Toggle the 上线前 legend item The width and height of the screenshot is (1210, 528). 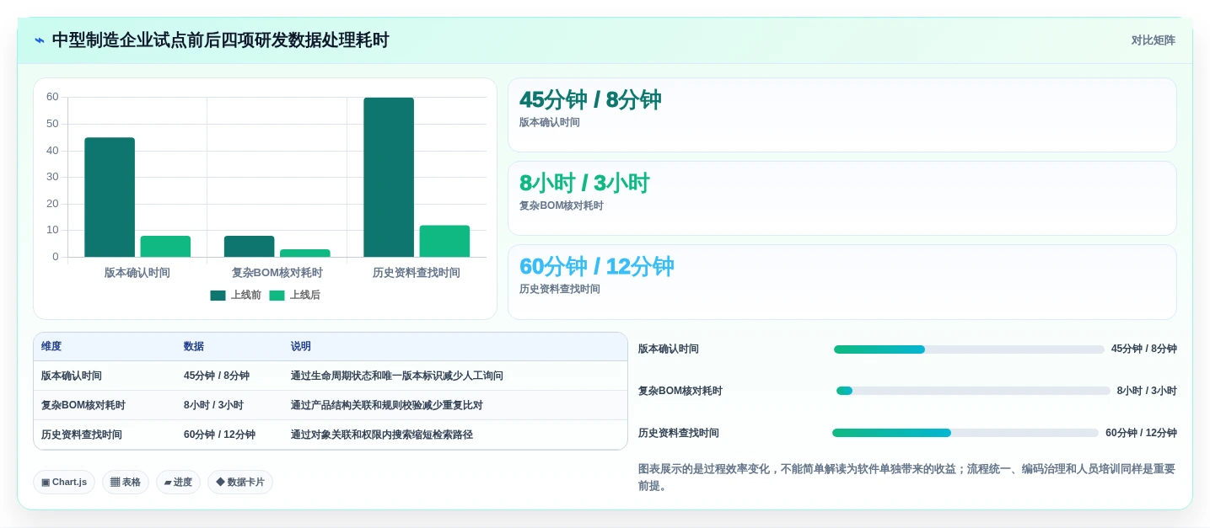click(235, 296)
